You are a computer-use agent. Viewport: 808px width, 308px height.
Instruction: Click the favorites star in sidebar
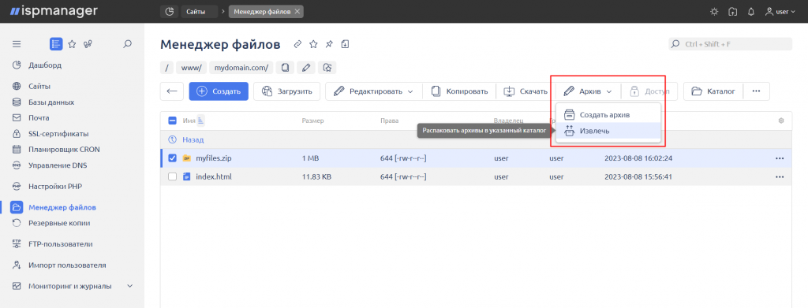pos(72,44)
